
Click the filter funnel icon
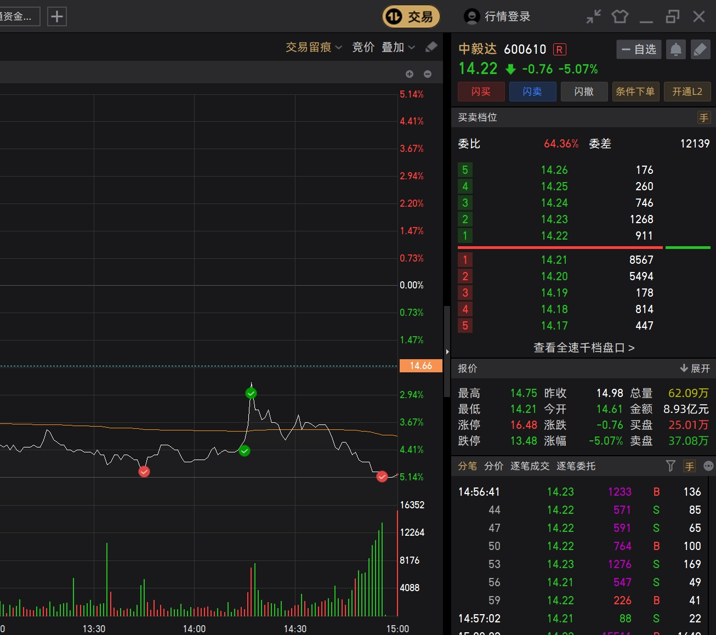click(670, 466)
